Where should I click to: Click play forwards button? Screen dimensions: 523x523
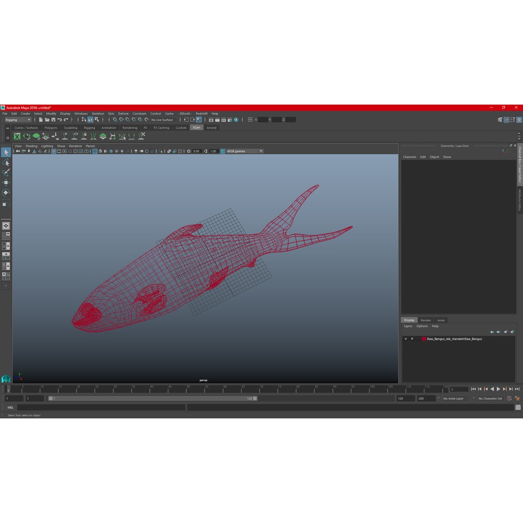pos(498,389)
